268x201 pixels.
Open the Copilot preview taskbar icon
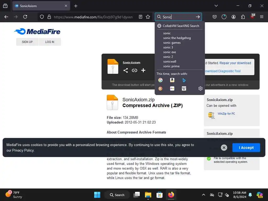[x=260, y=195]
